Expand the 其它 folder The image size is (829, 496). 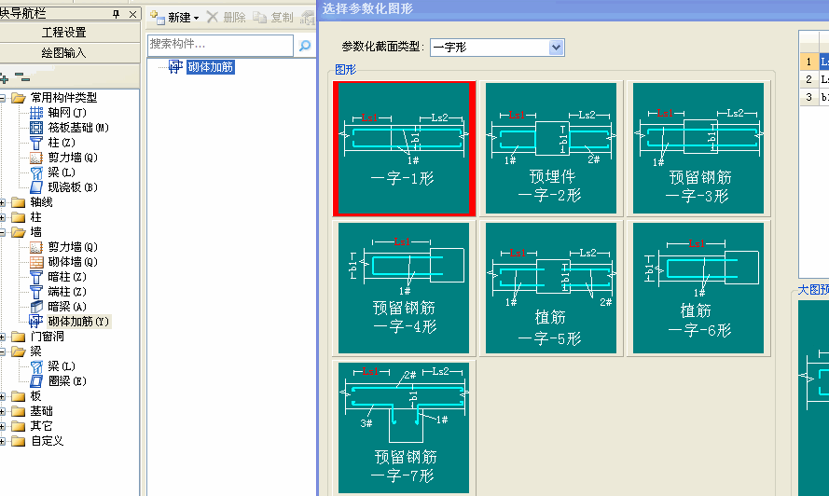point(2,426)
